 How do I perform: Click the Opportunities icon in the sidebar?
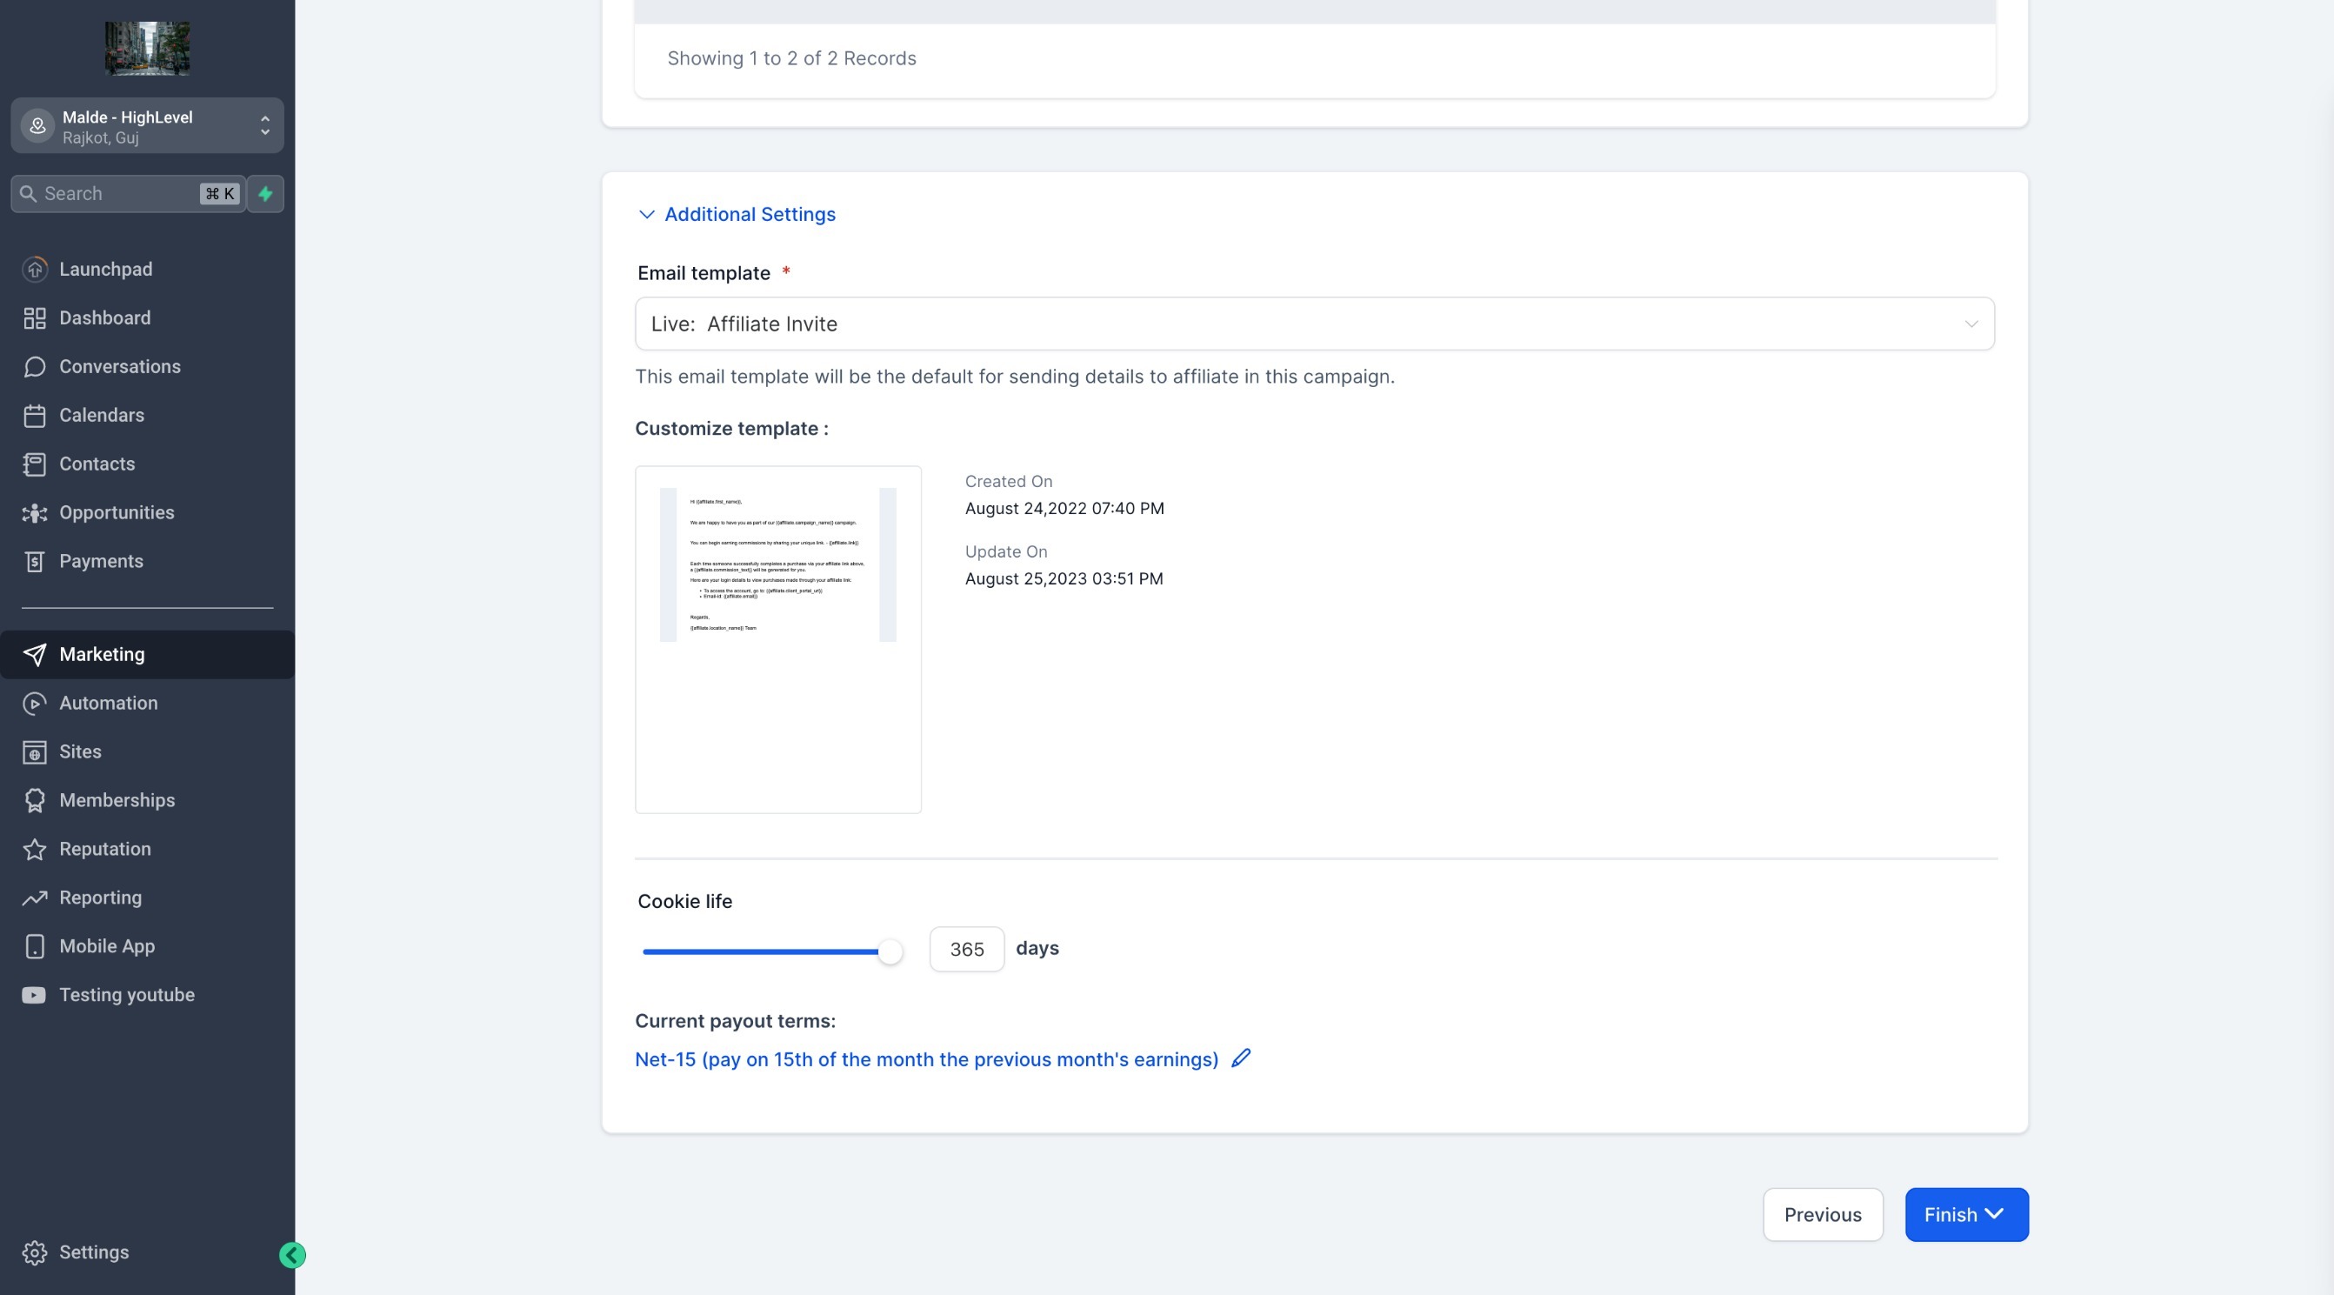35,513
